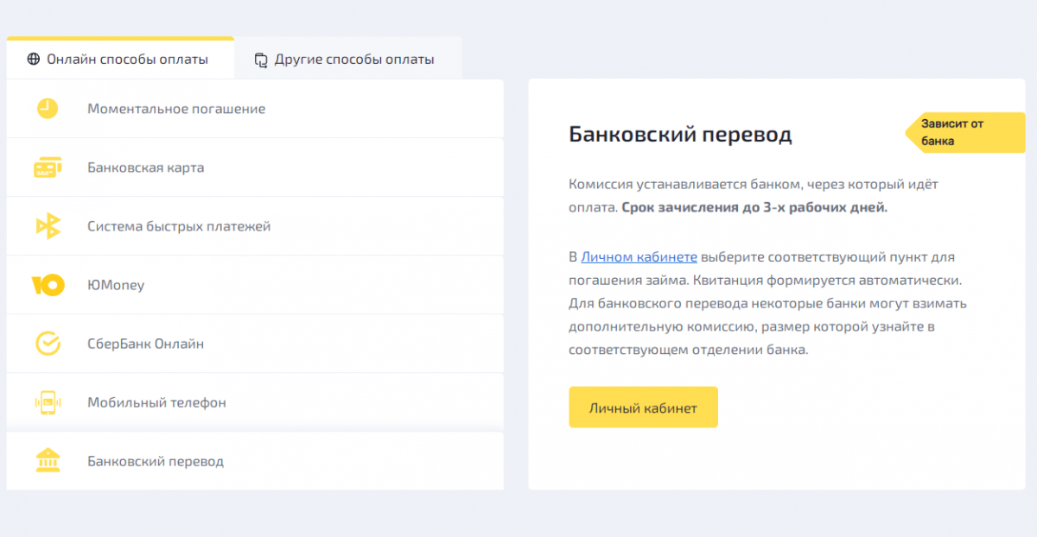Click the SberBank checkmark circle icon
1037x537 pixels.
[x=48, y=344]
